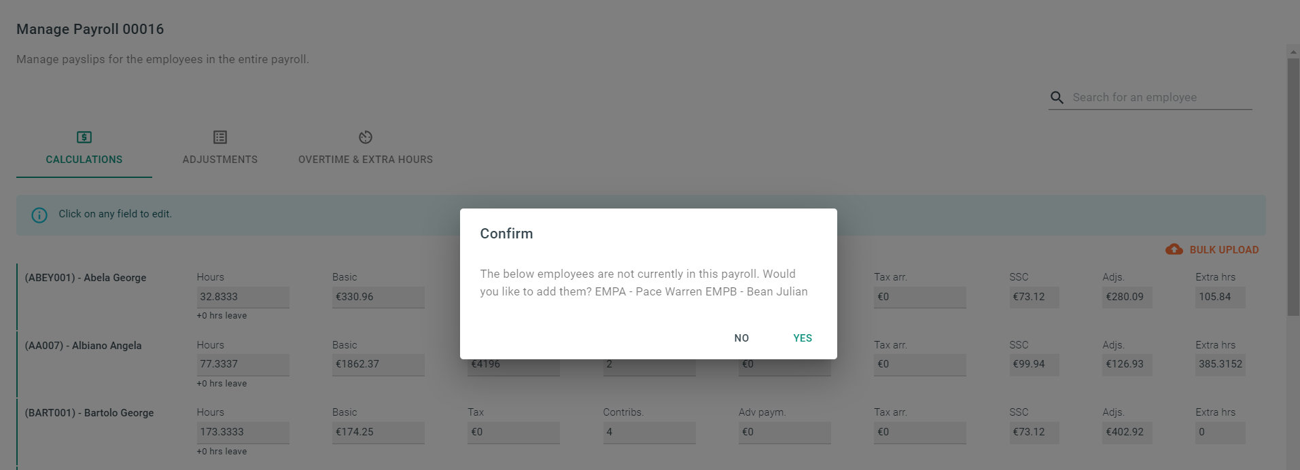
Task: Click the info icon in the banner
Action: (x=39, y=215)
